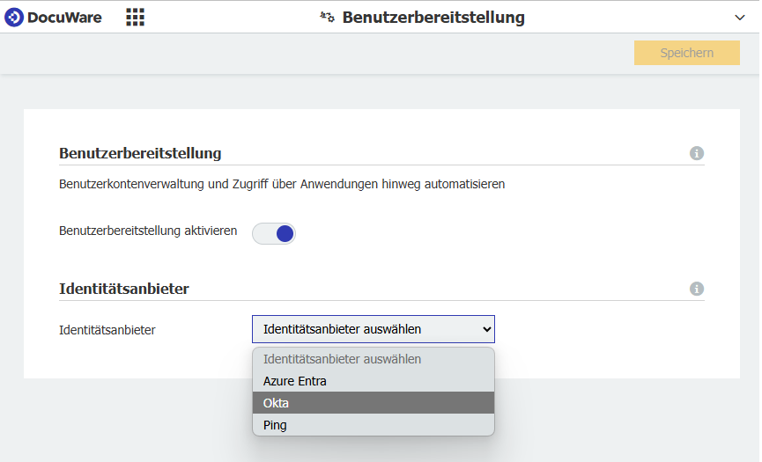Show info for Identitätsanbieter section
Viewport: 762px width, 462px height.
(x=697, y=289)
